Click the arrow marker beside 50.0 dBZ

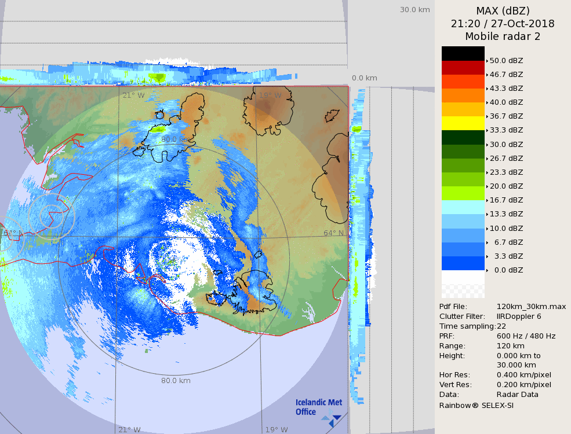[487, 61]
